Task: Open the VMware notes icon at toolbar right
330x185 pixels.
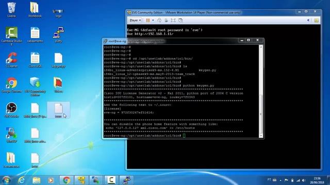Action: pyautogui.click(x=316, y=21)
